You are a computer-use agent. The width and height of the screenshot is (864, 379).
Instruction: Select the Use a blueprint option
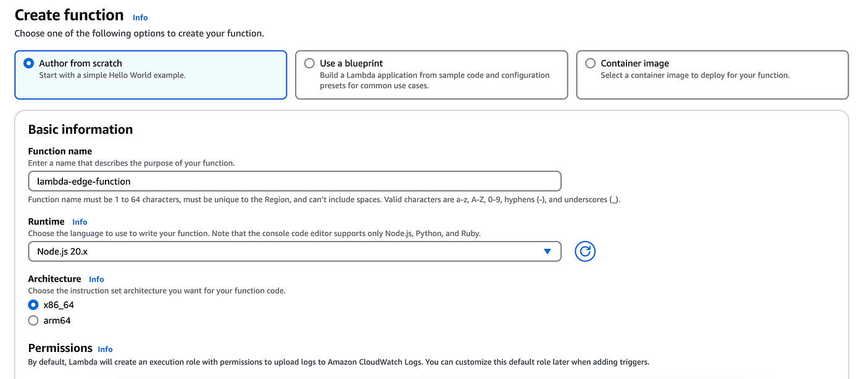pos(431,75)
